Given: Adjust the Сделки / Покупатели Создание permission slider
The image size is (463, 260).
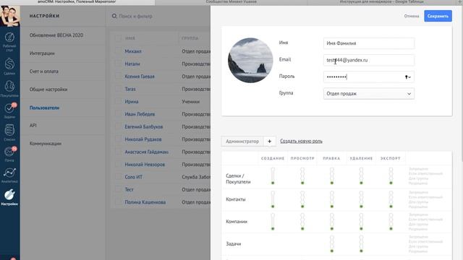Looking at the screenshot, I should [x=273, y=176].
